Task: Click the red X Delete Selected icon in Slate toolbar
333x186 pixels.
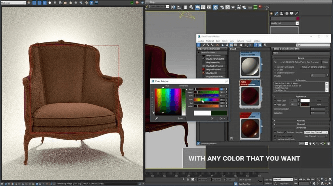Action: (217, 45)
